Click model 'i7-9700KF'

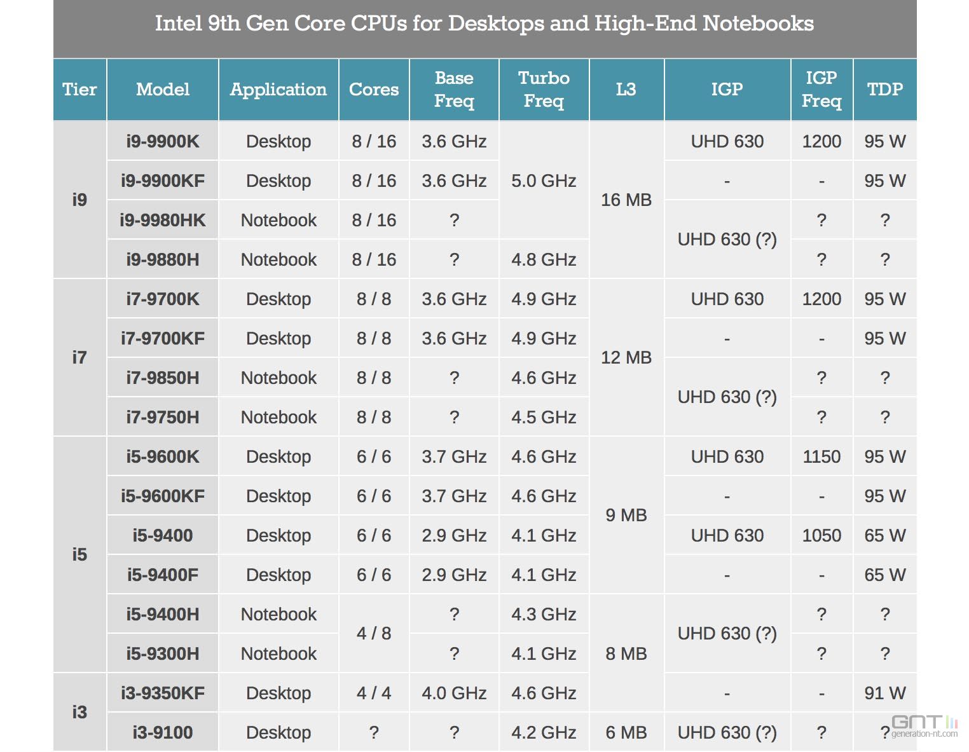(x=163, y=338)
